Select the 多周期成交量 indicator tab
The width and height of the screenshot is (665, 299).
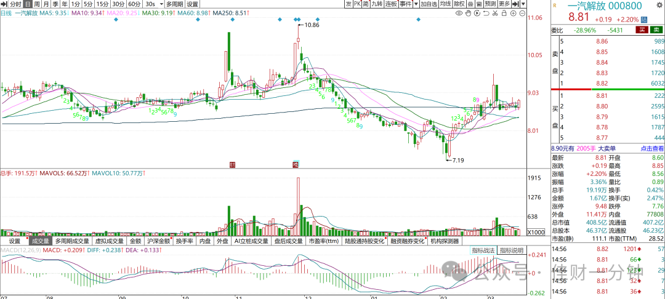(x=73, y=241)
